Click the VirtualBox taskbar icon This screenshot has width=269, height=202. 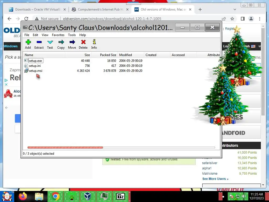[88, 196]
